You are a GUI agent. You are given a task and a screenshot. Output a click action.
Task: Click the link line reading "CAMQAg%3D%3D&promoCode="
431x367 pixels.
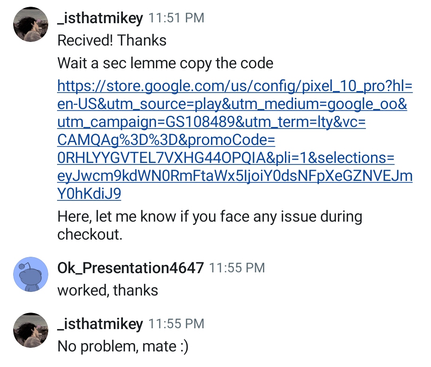[166, 140]
